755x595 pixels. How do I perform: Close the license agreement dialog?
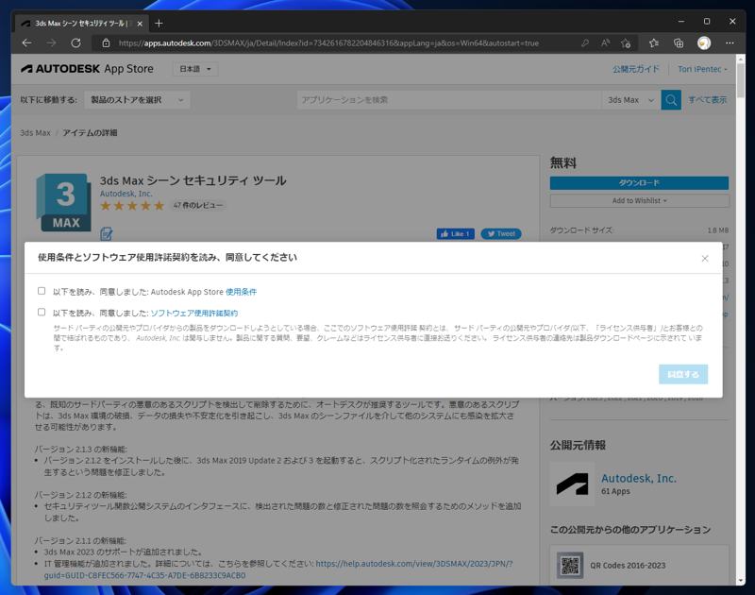(705, 258)
